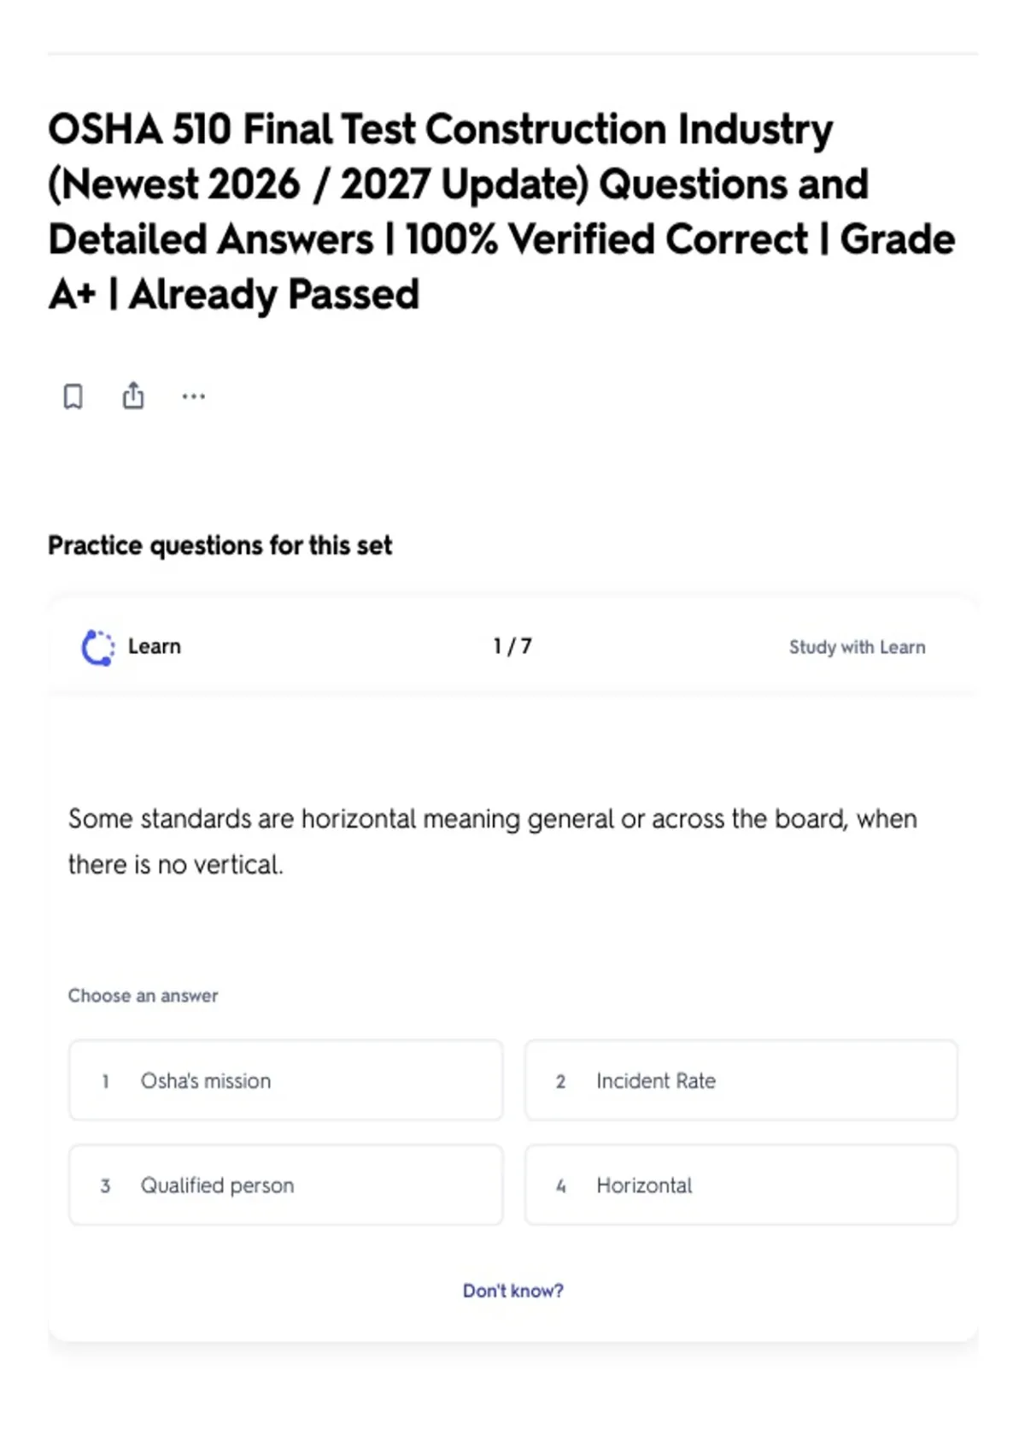Open the three-dot more options menu
The width and height of the screenshot is (1025, 1453).
[194, 397]
